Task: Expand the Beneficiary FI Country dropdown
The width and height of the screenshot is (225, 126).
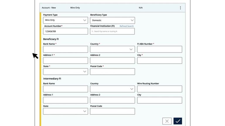Action: click(x=112, y=49)
